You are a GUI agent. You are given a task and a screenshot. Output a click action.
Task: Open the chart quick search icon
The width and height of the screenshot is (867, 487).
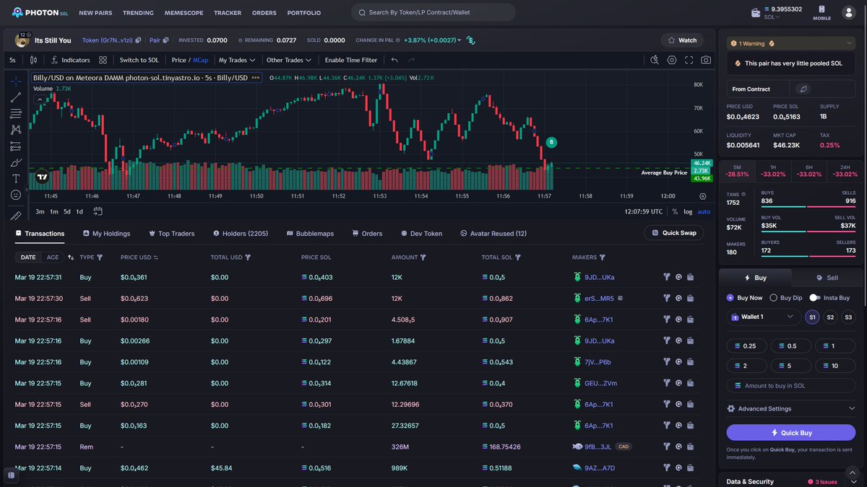[x=655, y=60]
